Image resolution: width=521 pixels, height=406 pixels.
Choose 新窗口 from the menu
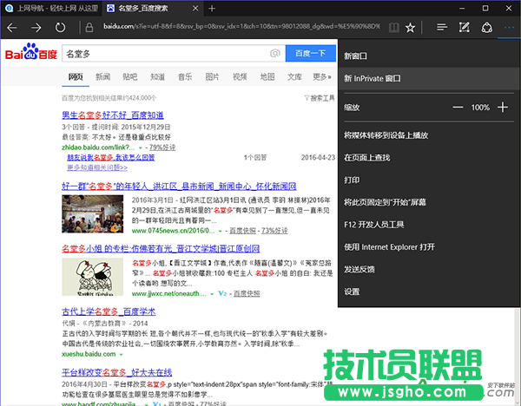pos(429,56)
